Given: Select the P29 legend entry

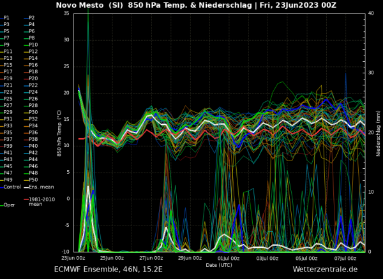Looking at the screenshot, I should [x=8, y=112].
